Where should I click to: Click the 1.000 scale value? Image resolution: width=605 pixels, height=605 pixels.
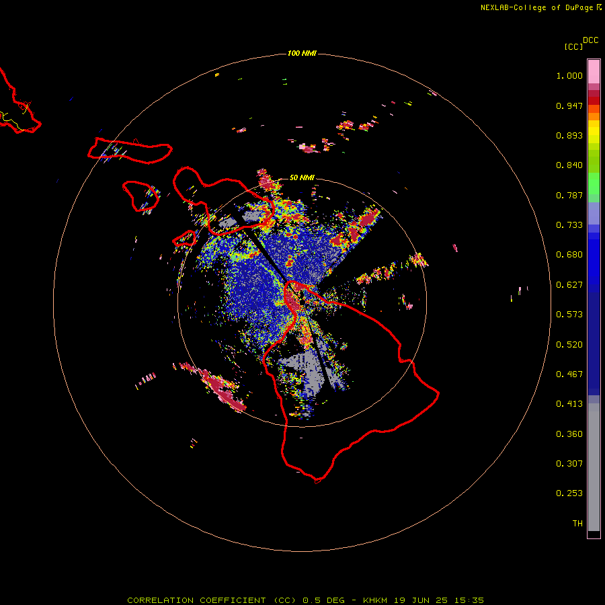[x=569, y=75]
